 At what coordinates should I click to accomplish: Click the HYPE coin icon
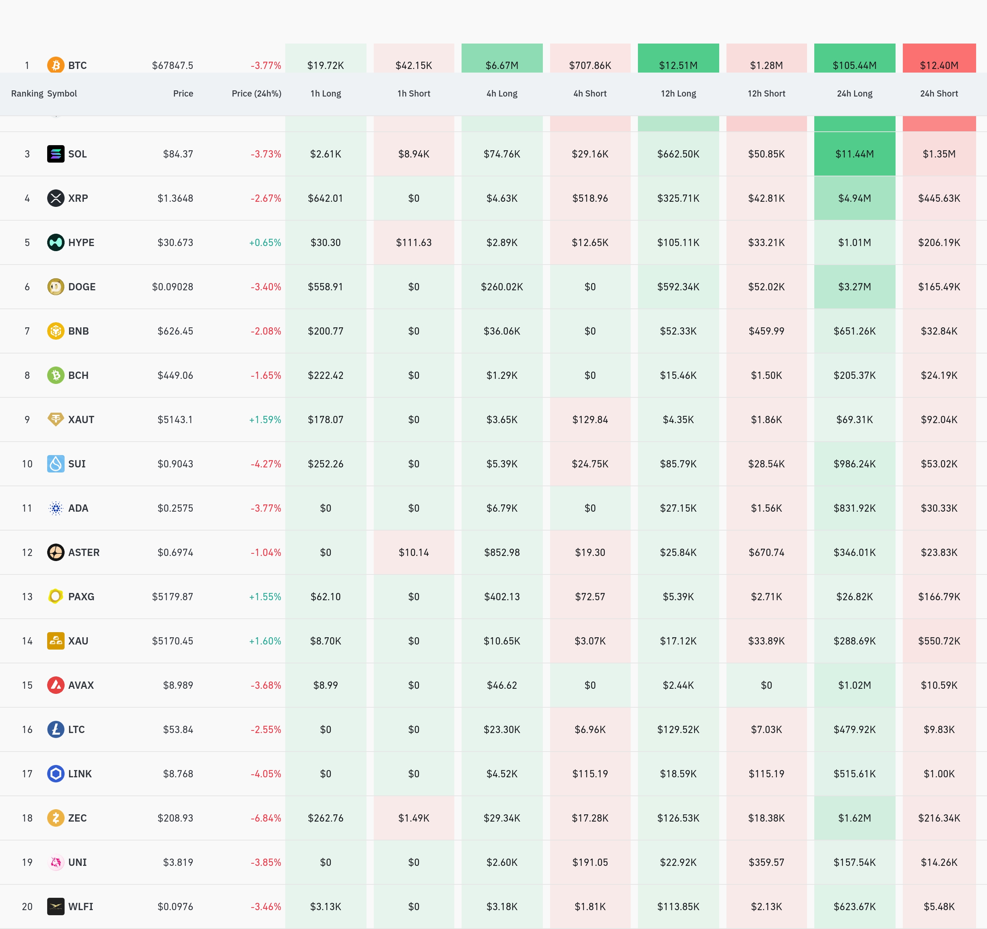(x=56, y=242)
